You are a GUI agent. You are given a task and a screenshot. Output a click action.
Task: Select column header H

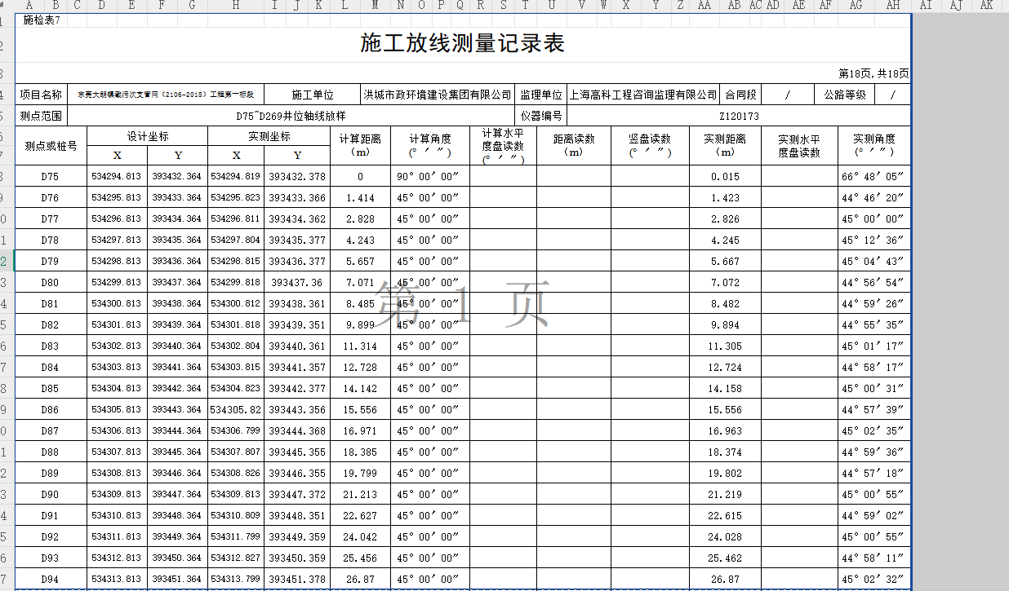(236, 6)
